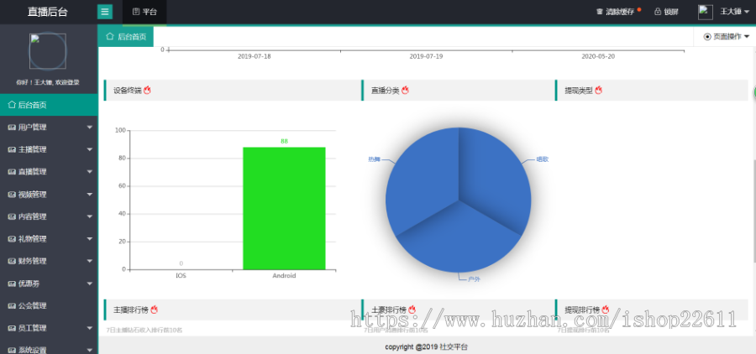This screenshot has height=354, width=756.
Task: Click the fire icon beside 提现排行榜
Action: pos(606,310)
